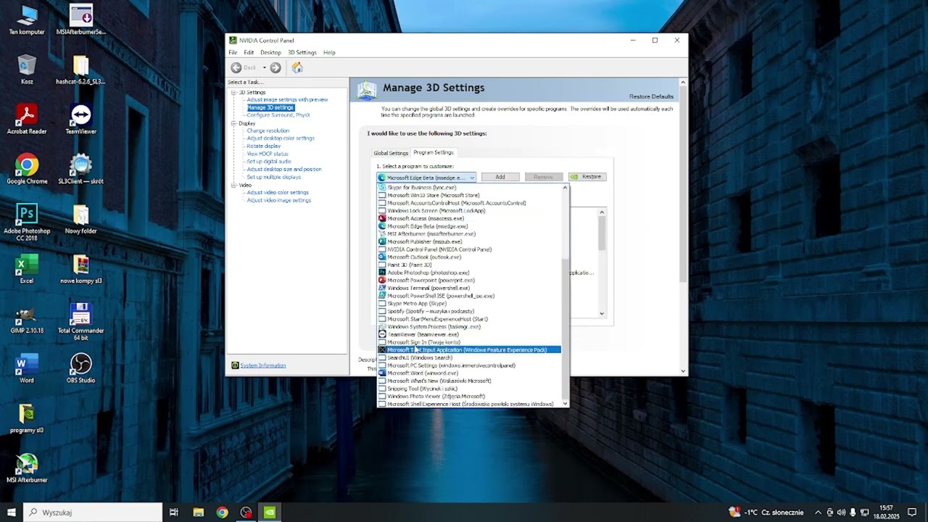
Task: Open Total Commander 64 bit shortcut
Action: coord(80,321)
